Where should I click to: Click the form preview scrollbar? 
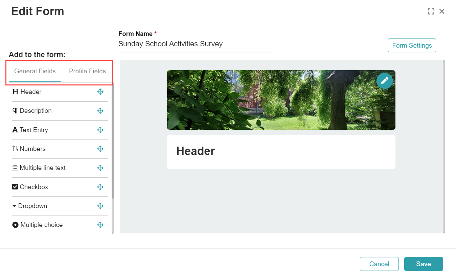(x=444, y=146)
